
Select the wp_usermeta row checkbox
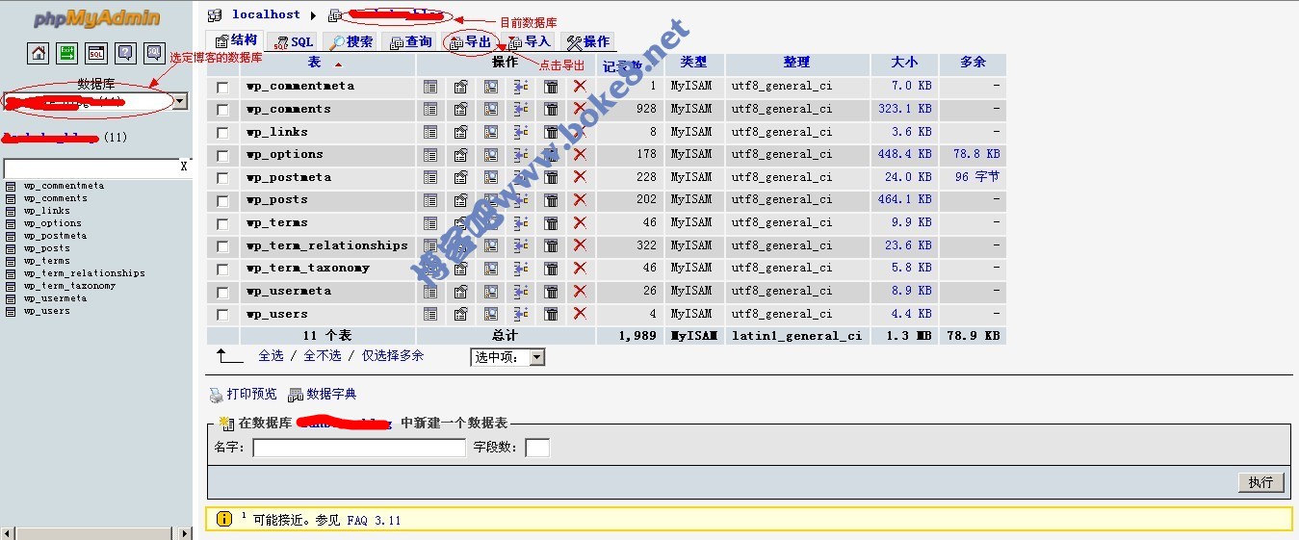click(x=223, y=292)
